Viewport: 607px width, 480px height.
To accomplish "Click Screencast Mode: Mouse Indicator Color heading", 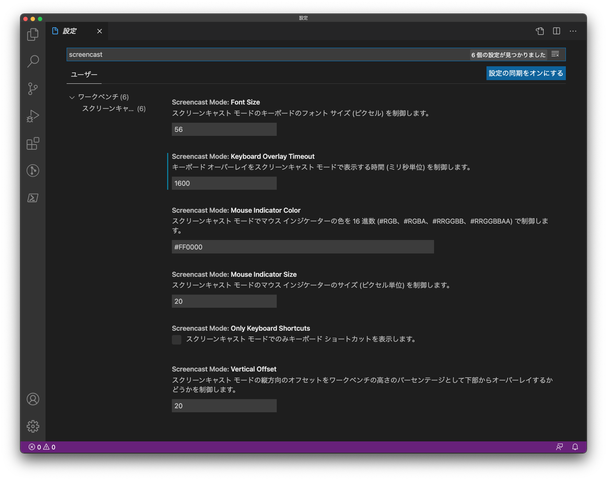I will tap(236, 211).
